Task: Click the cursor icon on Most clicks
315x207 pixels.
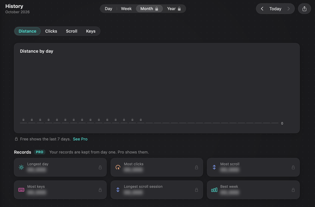Action: tap(118, 167)
